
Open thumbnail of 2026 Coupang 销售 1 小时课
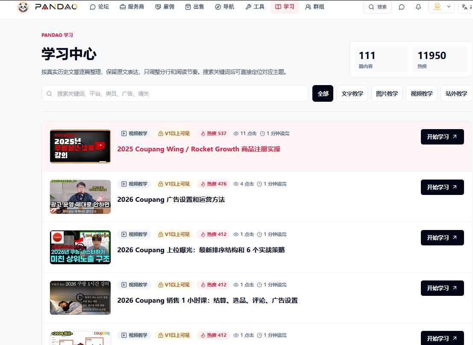click(x=80, y=298)
